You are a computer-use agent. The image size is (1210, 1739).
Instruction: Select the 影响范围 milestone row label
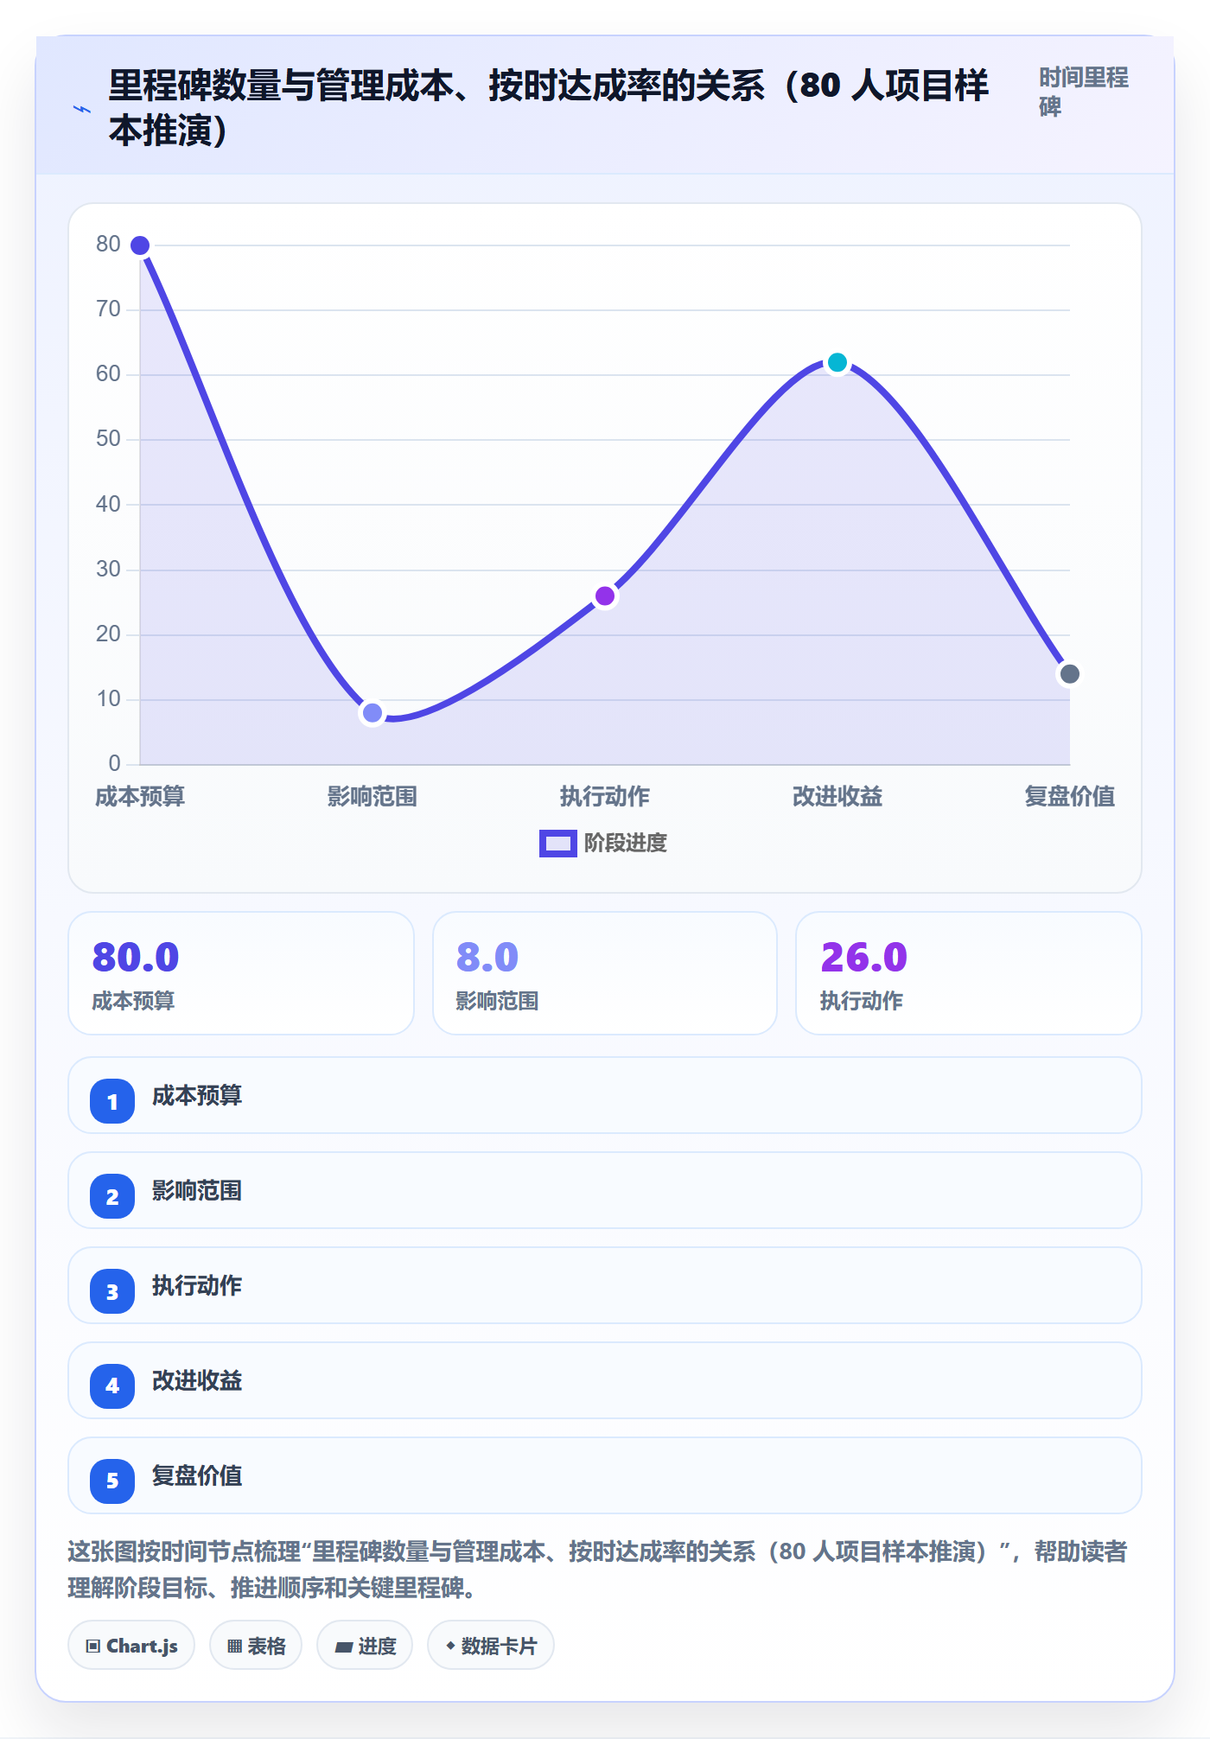(x=197, y=1191)
